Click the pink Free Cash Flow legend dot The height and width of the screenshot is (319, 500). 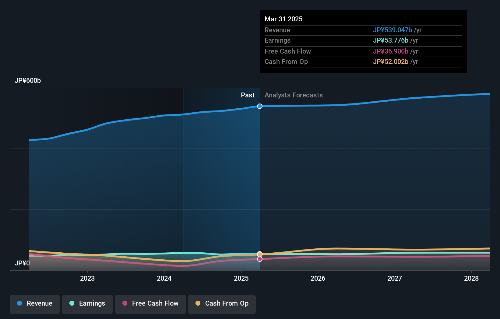[125, 303]
